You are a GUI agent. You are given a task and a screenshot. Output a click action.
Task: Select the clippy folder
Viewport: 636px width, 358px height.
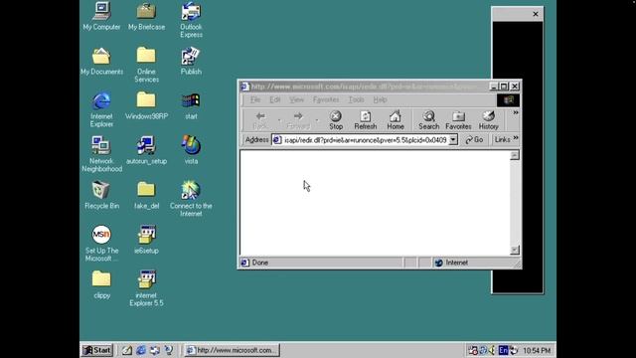(101, 284)
